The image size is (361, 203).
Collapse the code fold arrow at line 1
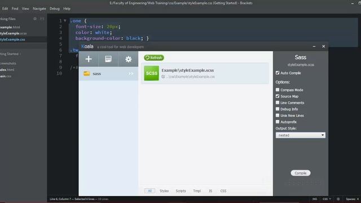tap(65, 21)
